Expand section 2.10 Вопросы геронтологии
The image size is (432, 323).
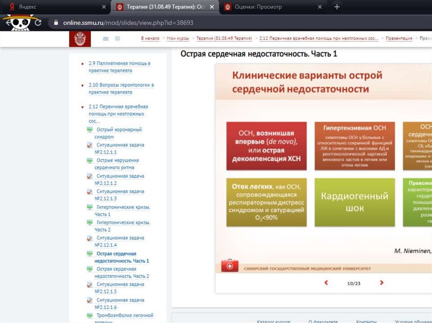[x=83, y=85]
